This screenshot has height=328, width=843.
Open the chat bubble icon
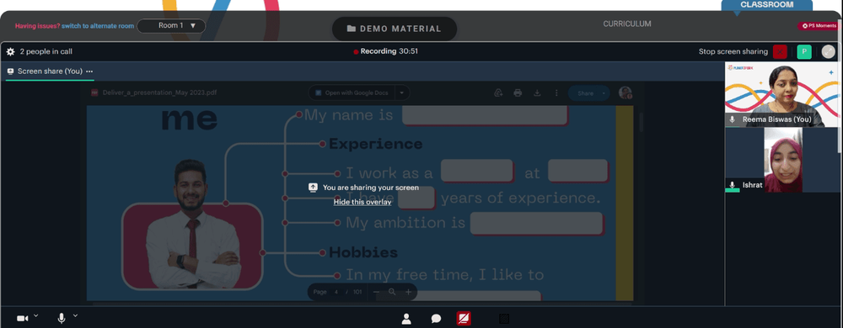click(x=436, y=319)
